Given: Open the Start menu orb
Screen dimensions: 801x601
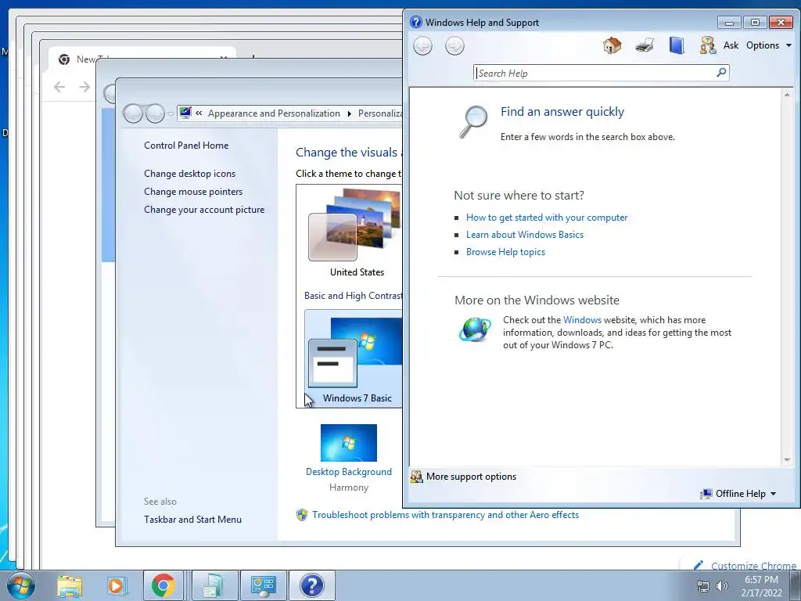Looking at the screenshot, I should (x=21, y=585).
